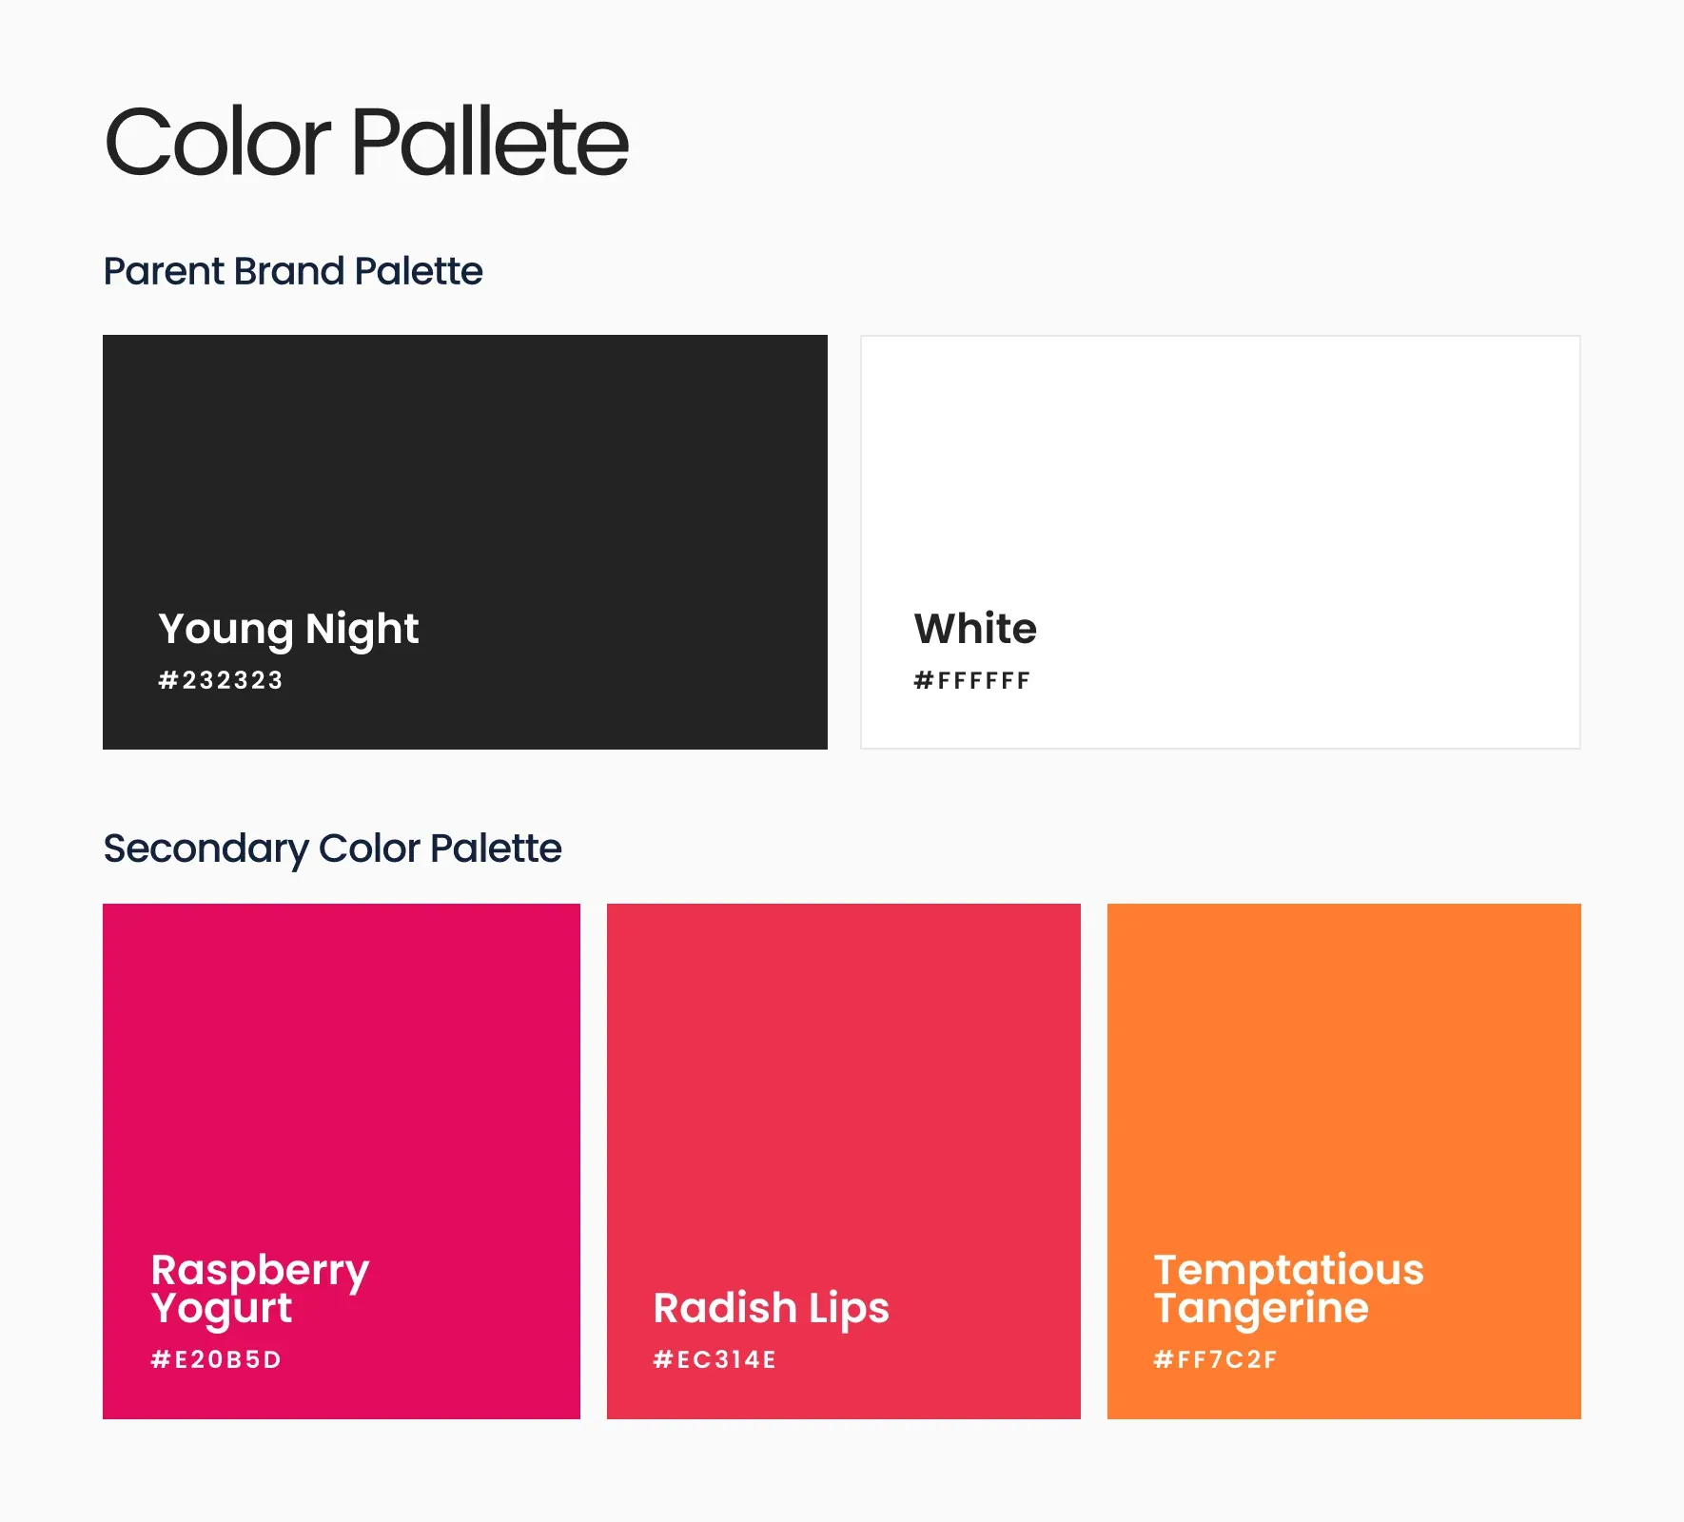
Task: Click the Raspberry Yogurt label text
Action: (x=260, y=1290)
